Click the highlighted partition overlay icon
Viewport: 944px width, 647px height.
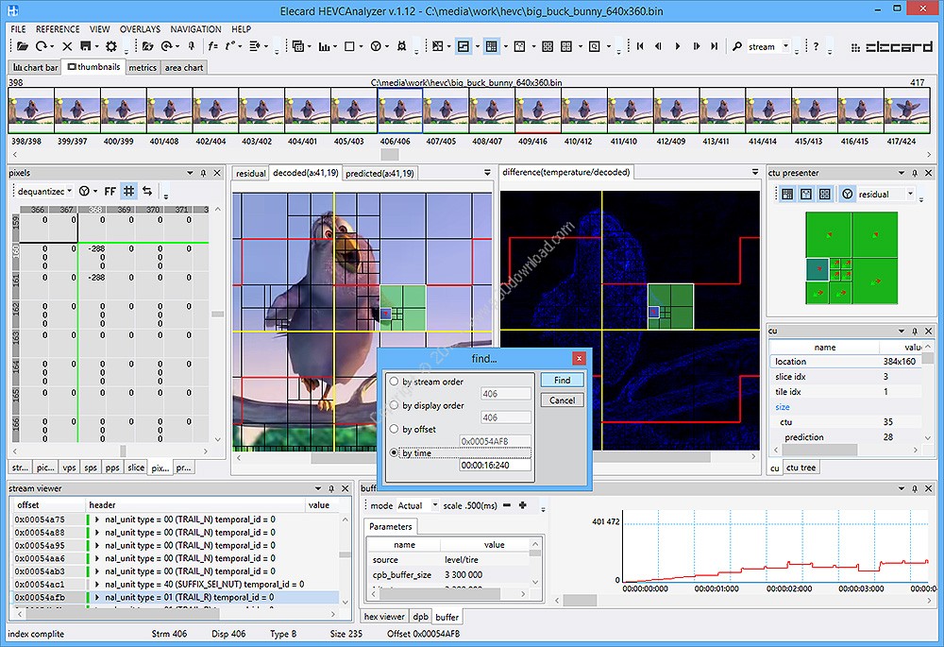[463, 46]
